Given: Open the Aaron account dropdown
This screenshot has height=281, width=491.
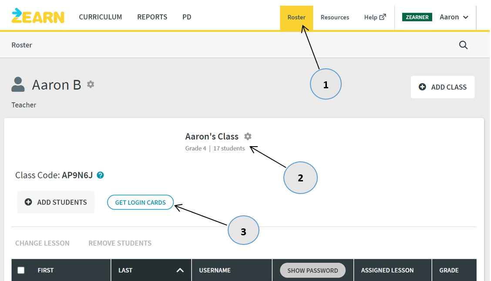Looking at the screenshot, I should pos(454,17).
